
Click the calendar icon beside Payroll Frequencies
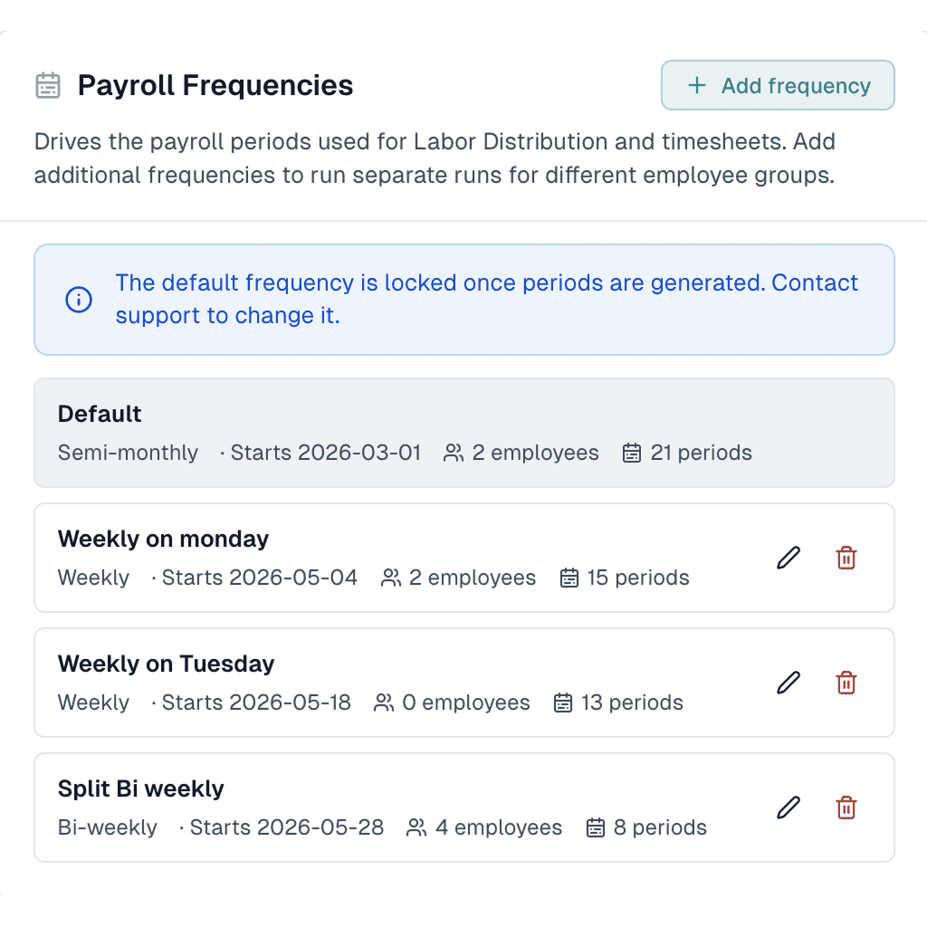click(x=48, y=85)
